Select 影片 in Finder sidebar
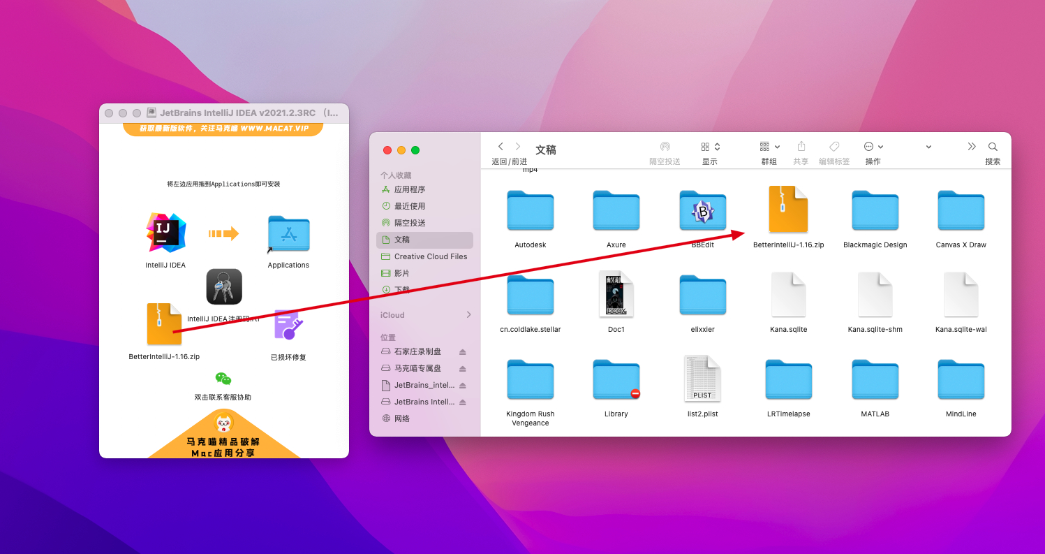 click(424, 273)
